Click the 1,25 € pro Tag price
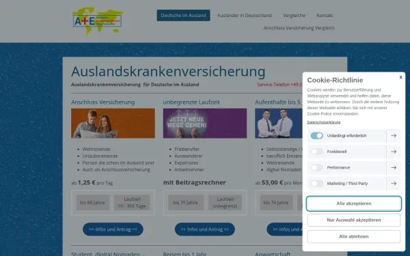The width and height of the screenshot is (410, 256). (92, 182)
